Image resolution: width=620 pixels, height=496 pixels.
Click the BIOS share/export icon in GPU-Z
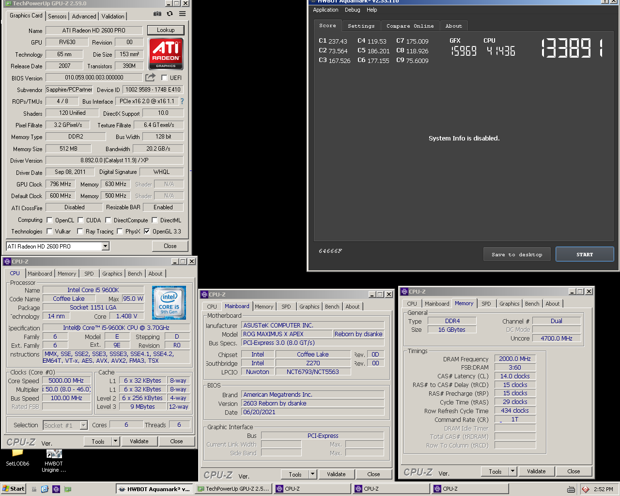coord(151,77)
